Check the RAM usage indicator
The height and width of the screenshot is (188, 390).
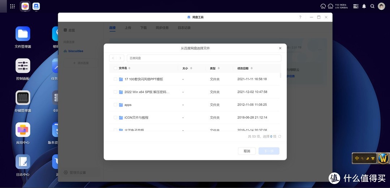click(x=330, y=6)
